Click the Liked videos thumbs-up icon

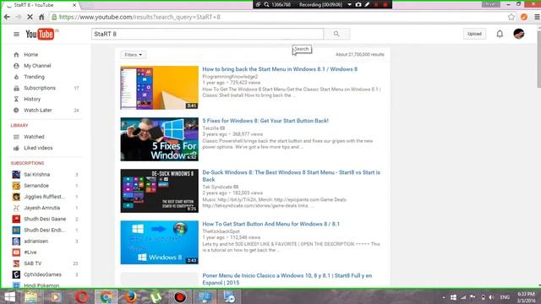[x=16, y=148]
